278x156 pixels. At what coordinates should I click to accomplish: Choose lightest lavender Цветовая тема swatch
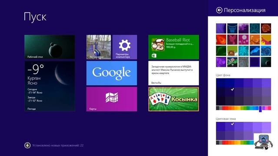click(x=266, y=127)
